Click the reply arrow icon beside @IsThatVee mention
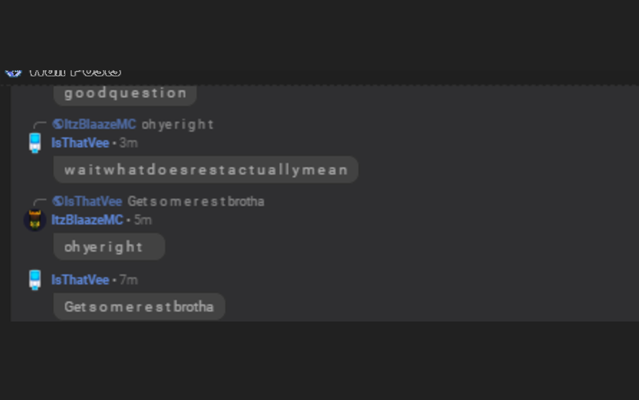Screen dimensions: 639x400 point(39,201)
